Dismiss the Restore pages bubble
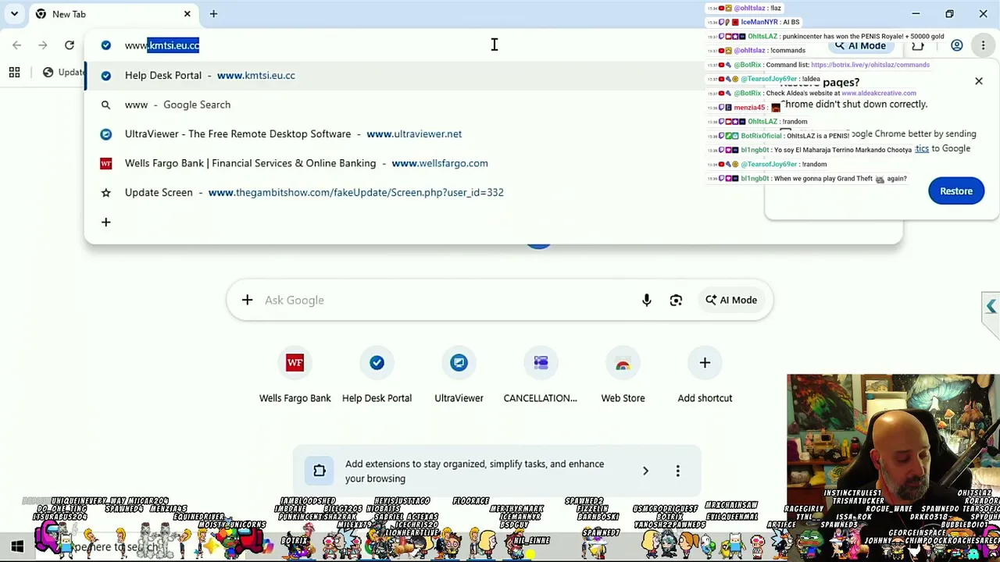 coord(979,81)
